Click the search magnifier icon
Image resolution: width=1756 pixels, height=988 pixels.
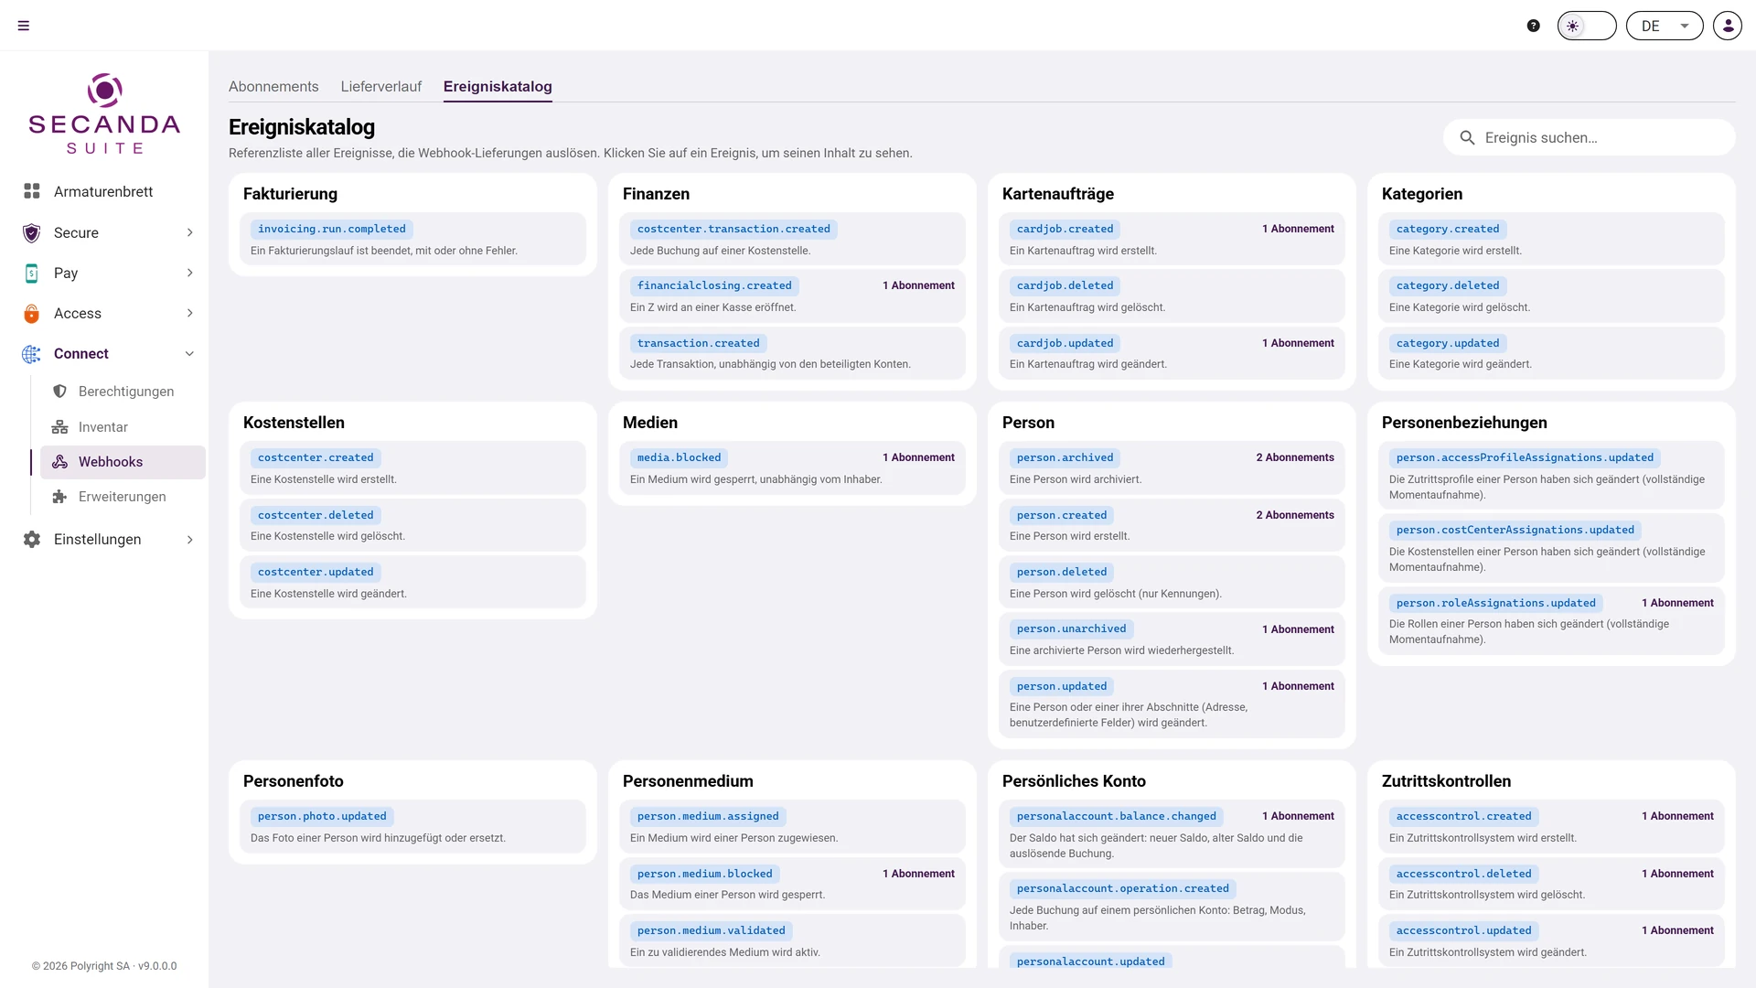point(1467,138)
